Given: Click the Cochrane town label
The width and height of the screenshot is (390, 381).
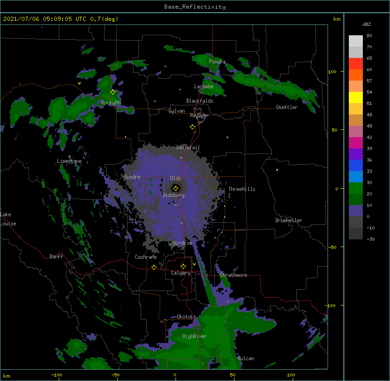Looking at the screenshot, I should point(146,257).
